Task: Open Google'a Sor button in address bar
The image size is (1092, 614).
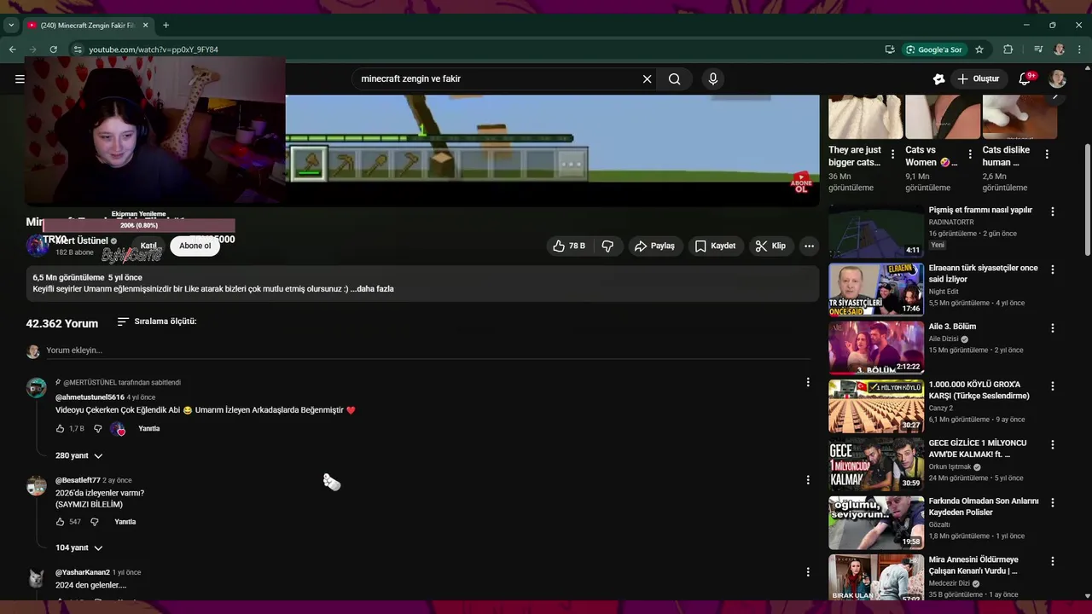Action: (934, 49)
